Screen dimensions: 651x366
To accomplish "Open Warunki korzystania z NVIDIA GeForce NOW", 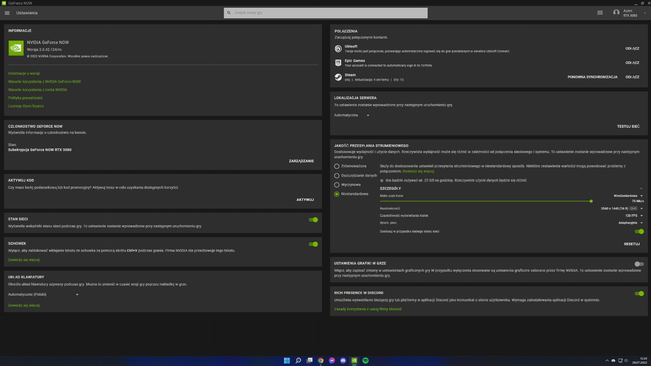I will click(44, 82).
